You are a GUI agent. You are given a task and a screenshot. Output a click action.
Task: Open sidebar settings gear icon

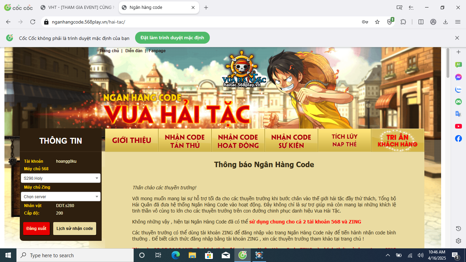pos(458,241)
